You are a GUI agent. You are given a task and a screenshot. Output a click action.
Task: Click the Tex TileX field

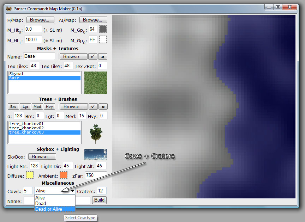pyautogui.click(x=35, y=66)
